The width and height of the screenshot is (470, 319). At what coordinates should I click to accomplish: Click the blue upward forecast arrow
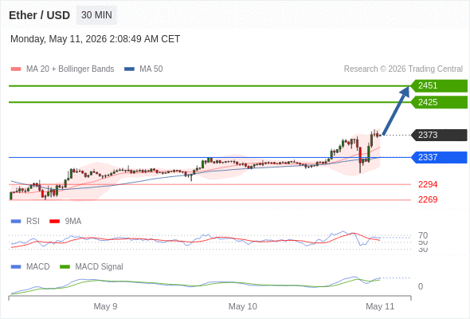click(x=396, y=111)
